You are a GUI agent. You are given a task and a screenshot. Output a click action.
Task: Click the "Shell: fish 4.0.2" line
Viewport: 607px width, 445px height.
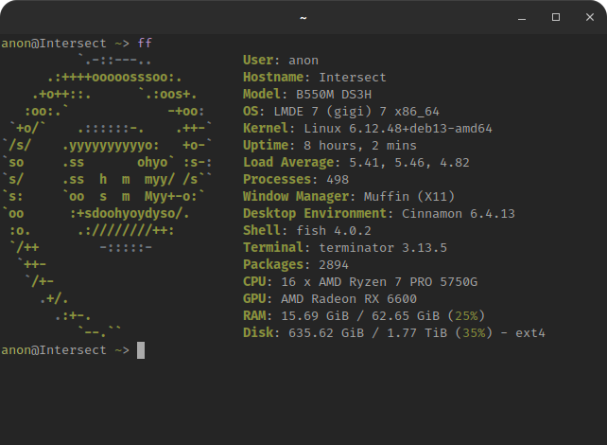[x=307, y=231]
